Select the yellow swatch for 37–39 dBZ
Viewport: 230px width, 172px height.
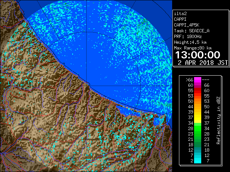click(198, 118)
